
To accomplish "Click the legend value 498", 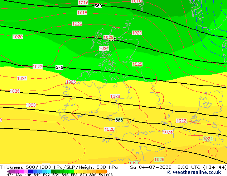I will point(28,175).
